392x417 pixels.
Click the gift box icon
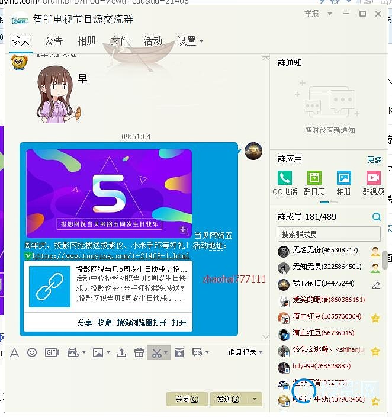click(x=139, y=352)
